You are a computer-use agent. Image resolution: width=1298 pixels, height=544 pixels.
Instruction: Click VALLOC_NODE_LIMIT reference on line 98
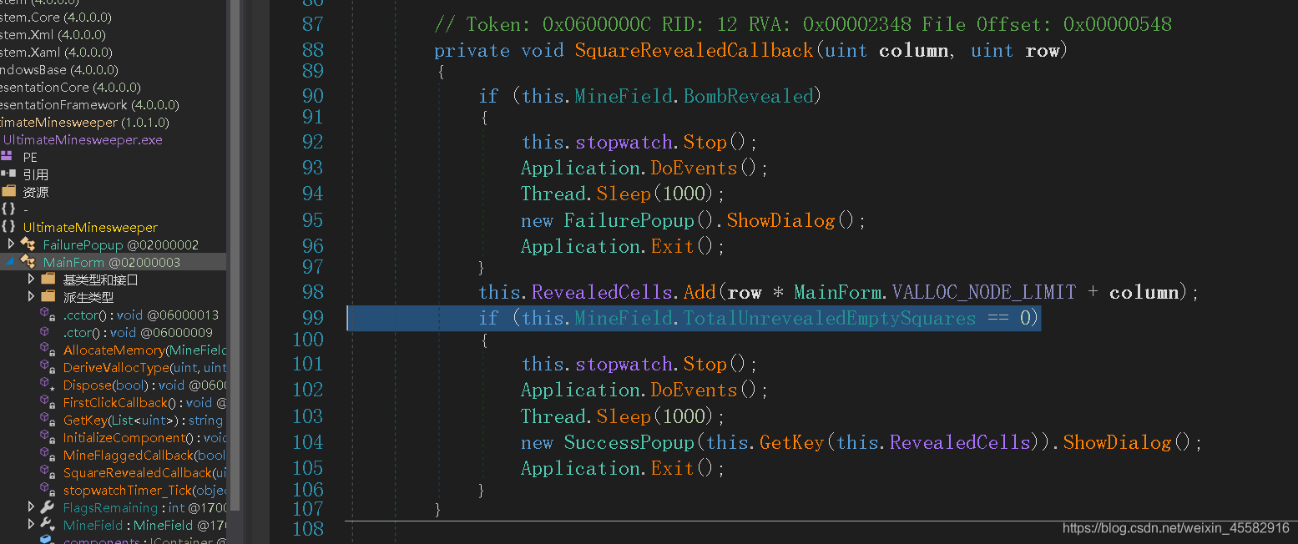click(984, 292)
